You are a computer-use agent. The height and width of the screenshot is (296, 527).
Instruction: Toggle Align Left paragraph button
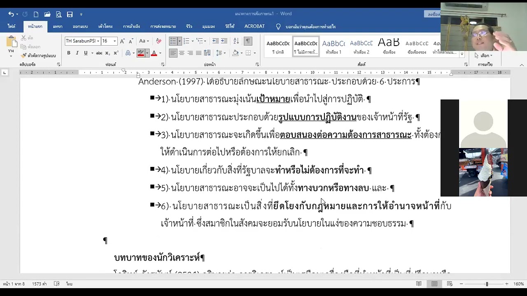coord(173,53)
